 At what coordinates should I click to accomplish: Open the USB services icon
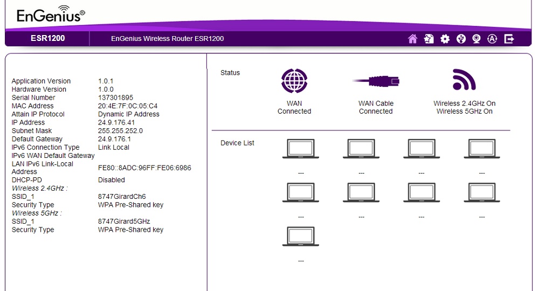(x=461, y=39)
